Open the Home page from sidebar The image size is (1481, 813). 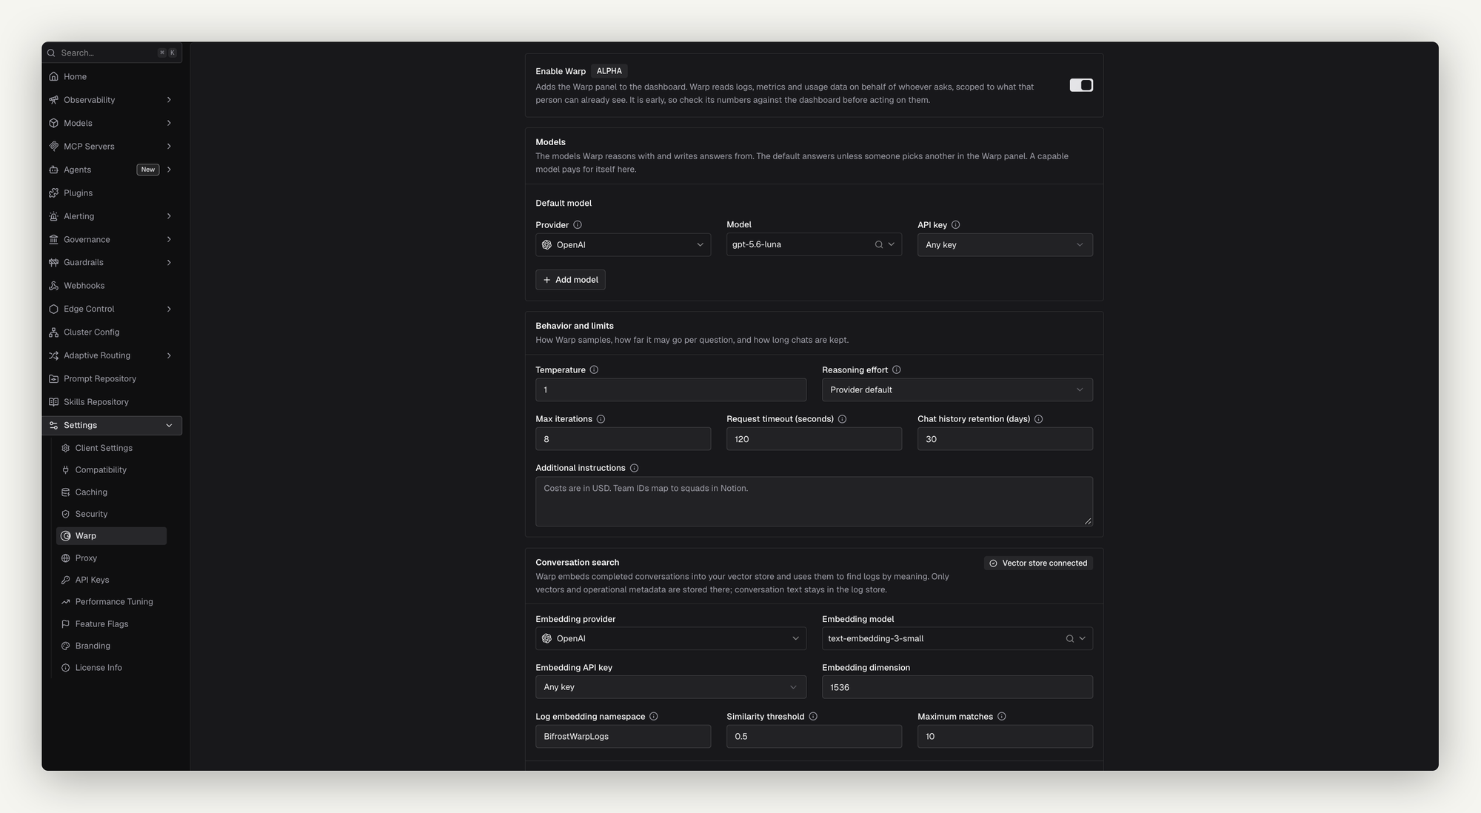pos(112,77)
